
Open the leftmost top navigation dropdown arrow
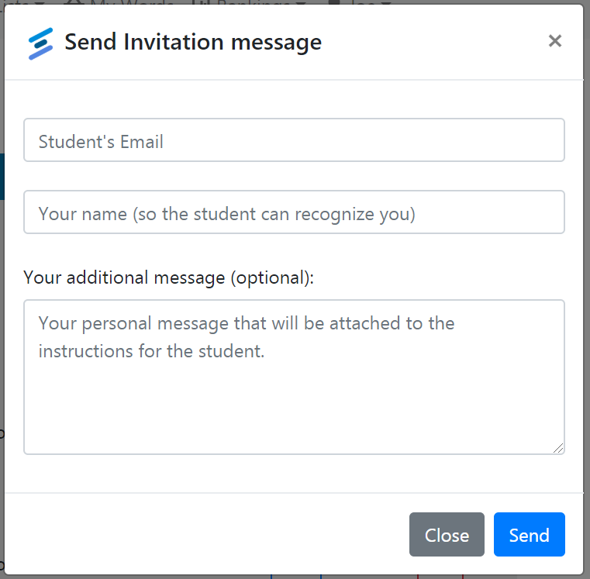click(x=40, y=3)
